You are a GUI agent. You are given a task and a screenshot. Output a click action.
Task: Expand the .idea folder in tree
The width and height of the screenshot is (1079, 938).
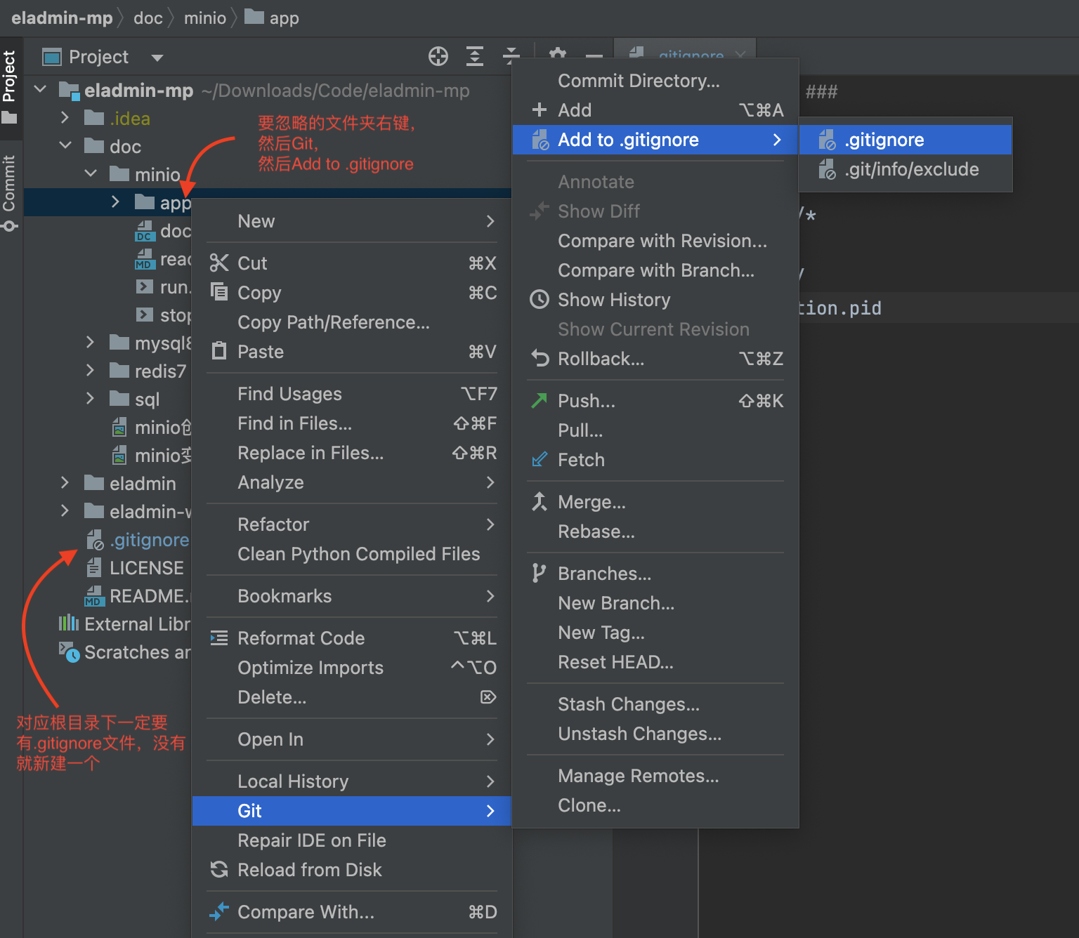click(65, 118)
